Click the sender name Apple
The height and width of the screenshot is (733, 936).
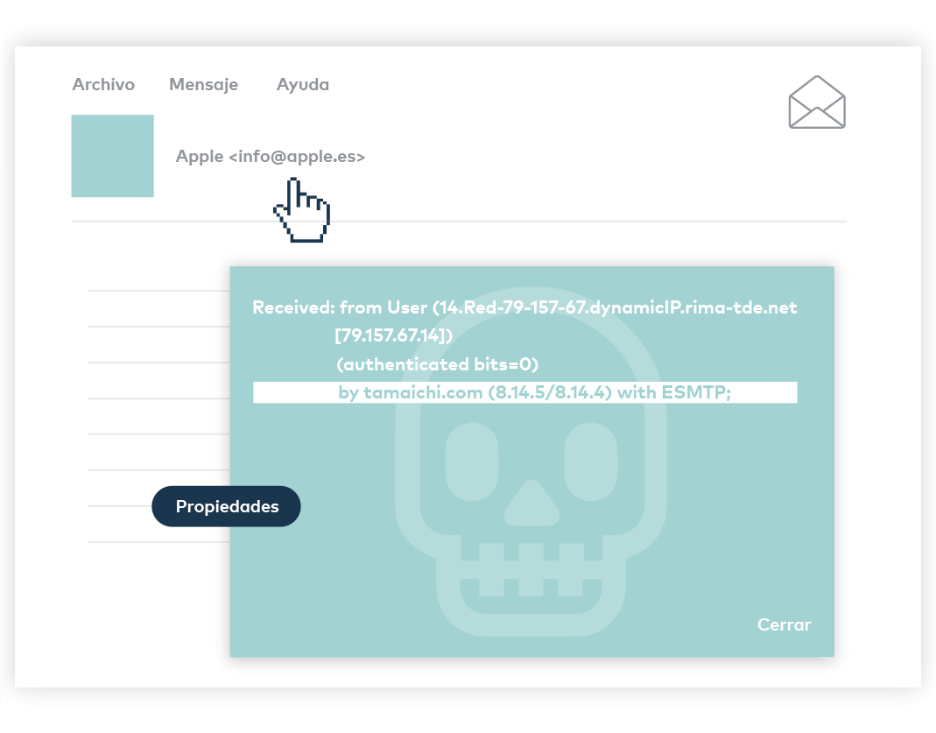[x=200, y=157]
